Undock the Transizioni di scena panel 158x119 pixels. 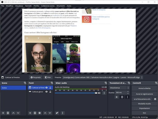pos(129,83)
